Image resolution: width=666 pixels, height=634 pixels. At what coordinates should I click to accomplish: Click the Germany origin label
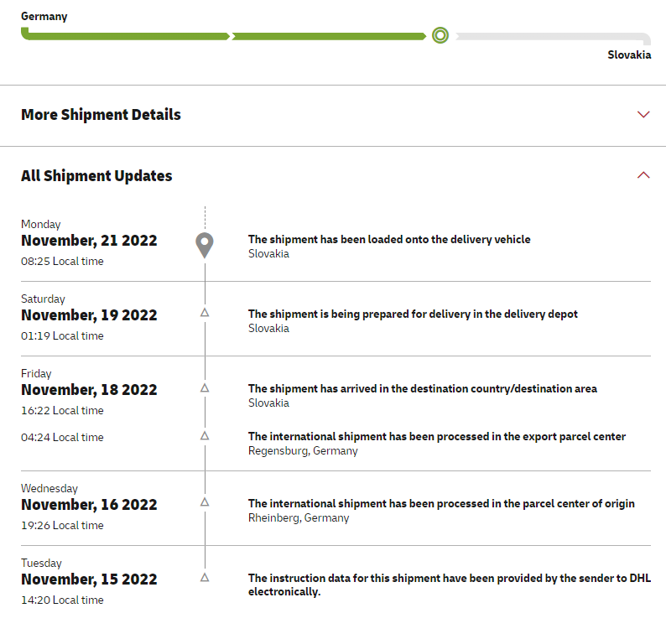pyautogui.click(x=44, y=17)
